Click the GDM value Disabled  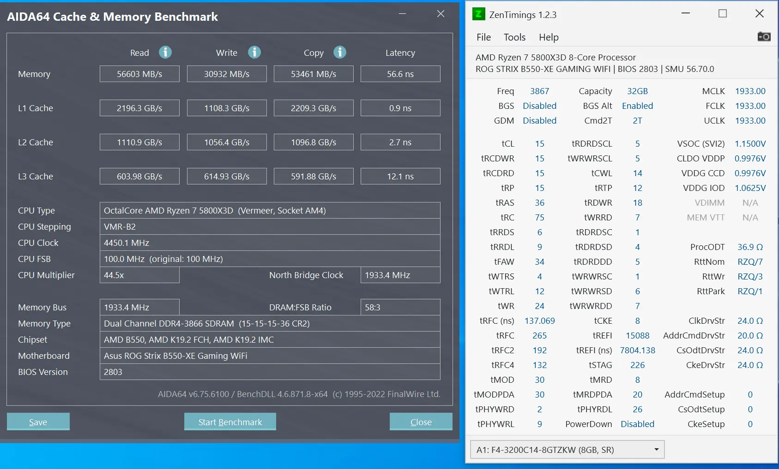pyautogui.click(x=539, y=121)
